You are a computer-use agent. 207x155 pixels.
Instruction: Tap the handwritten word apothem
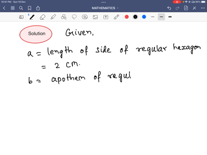[68, 78]
